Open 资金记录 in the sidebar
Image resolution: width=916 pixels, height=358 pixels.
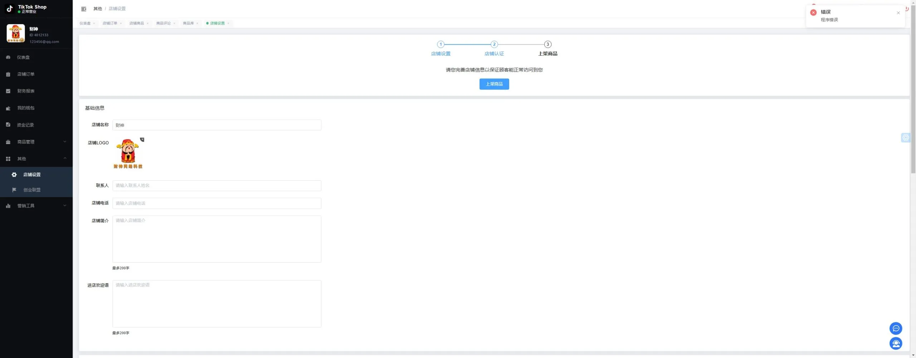pyautogui.click(x=36, y=125)
